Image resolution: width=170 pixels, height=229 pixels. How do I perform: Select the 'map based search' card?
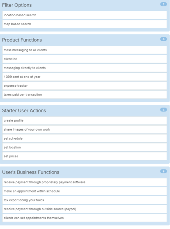click(x=85, y=24)
